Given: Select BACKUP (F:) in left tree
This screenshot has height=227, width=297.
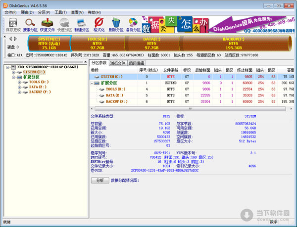Looking at the screenshot, I should click(40, 92).
